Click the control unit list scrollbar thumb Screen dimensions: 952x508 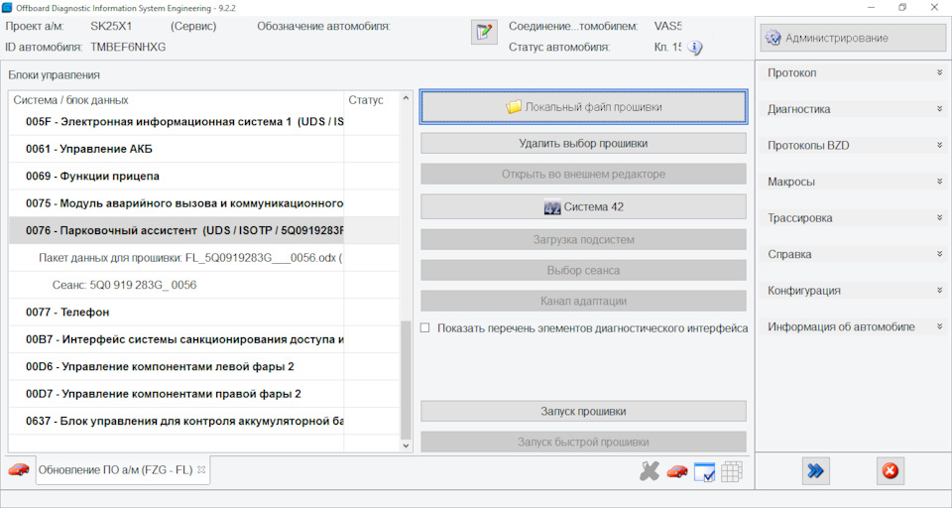(x=407, y=380)
